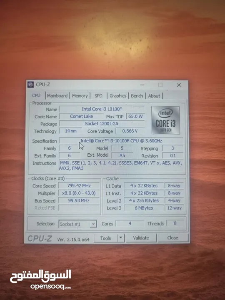Click the Ext. Model value 'A5'
Viewport: 225px width, 300px height.
pos(122,155)
